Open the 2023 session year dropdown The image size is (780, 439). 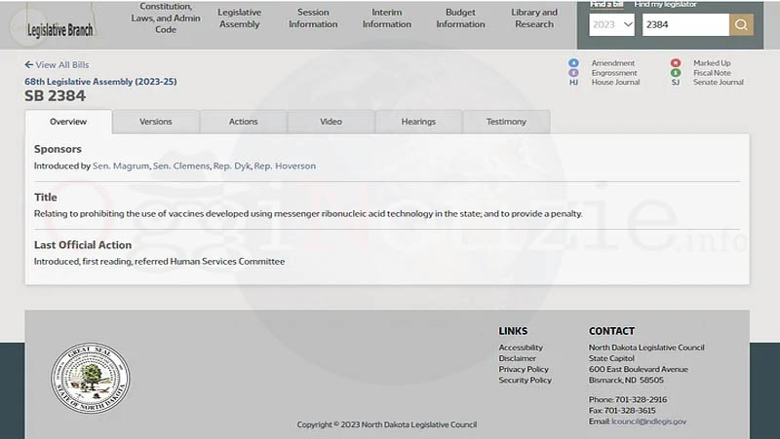pos(612,25)
